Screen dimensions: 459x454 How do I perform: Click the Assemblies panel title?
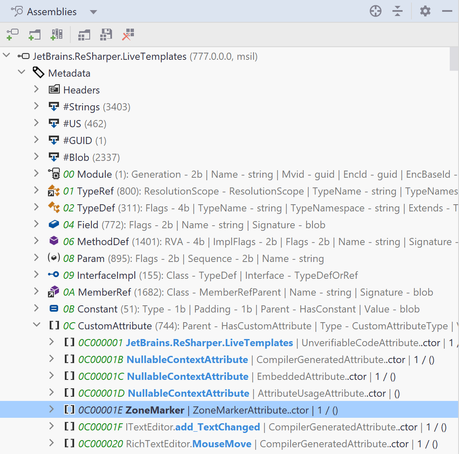click(52, 12)
